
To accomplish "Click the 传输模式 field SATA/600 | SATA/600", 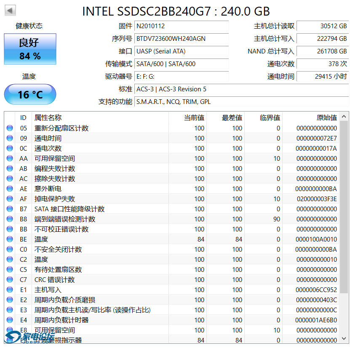I will coord(182,64).
